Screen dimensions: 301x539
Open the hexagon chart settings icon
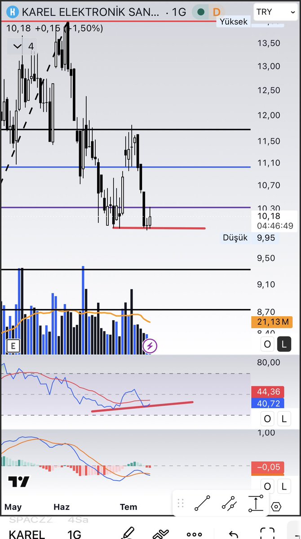276,507
